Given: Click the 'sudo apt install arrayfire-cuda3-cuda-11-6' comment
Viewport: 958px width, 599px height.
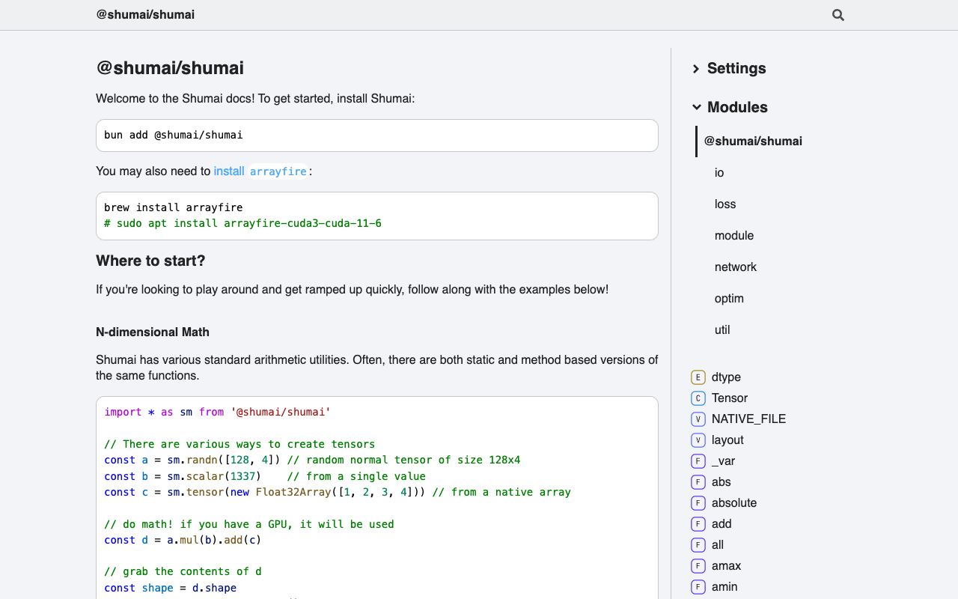Looking at the screenshot, I should click(x=242, y=223).
